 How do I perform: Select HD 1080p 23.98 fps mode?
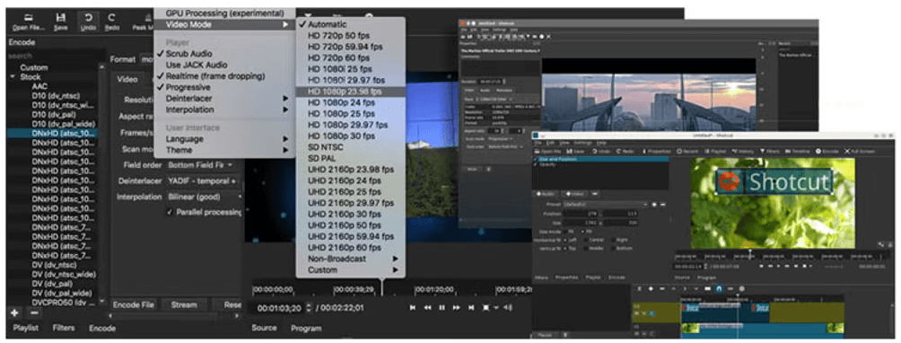(351, 92)
